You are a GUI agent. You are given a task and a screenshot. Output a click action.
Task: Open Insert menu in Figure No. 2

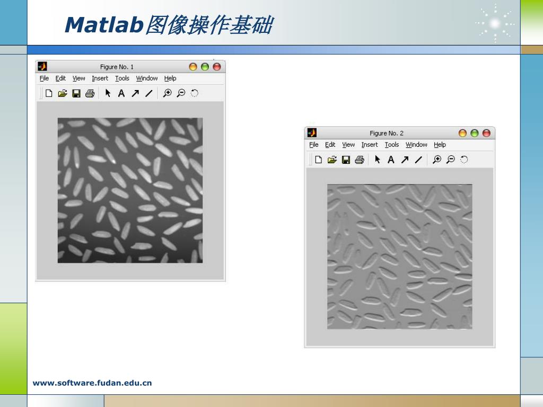pos(370,145)
